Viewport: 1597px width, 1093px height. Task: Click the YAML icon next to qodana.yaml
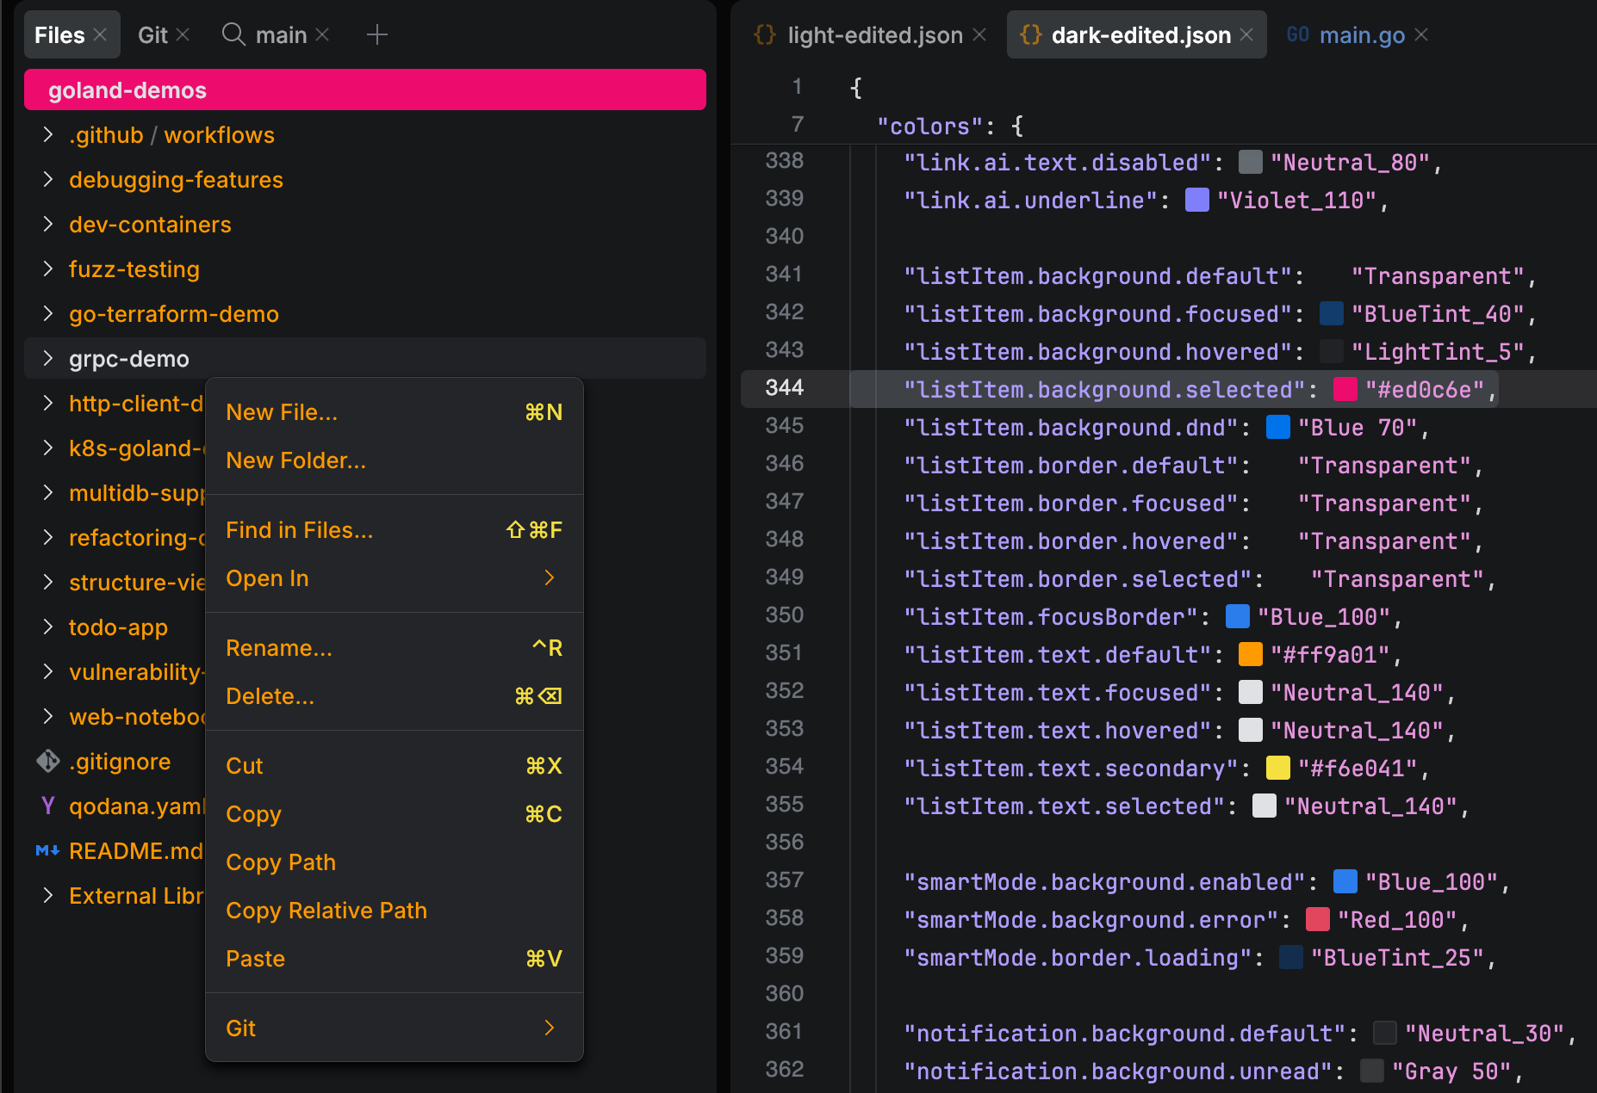[x=47, y=806]
